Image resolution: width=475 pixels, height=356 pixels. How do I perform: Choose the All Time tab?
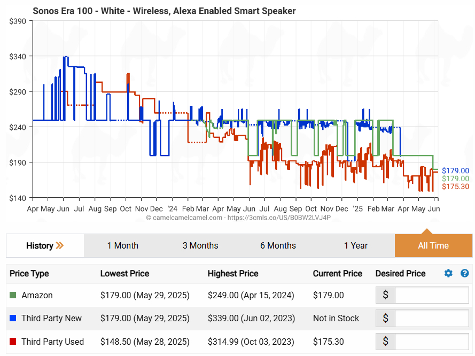click(433, 246)
